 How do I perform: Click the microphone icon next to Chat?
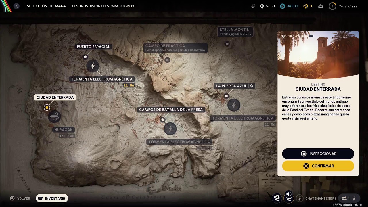coord(299,198)
